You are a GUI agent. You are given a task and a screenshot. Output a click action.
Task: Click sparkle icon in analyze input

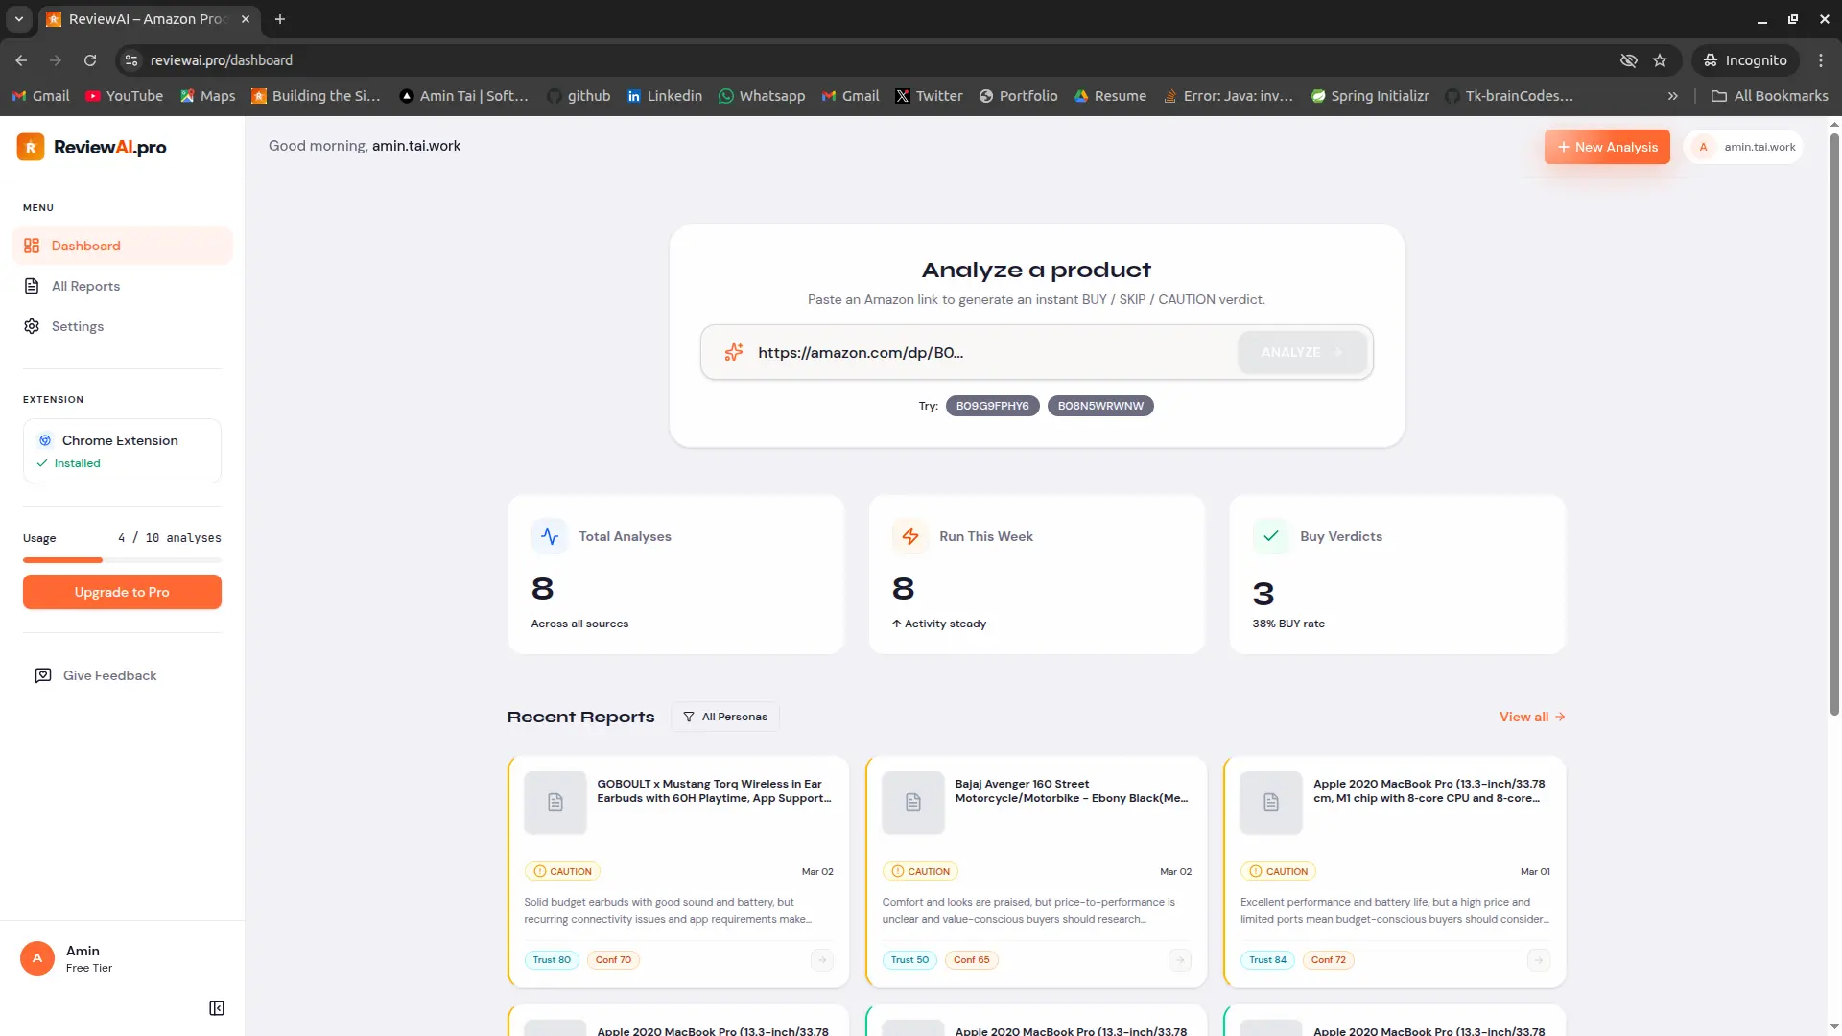[734, 352]
